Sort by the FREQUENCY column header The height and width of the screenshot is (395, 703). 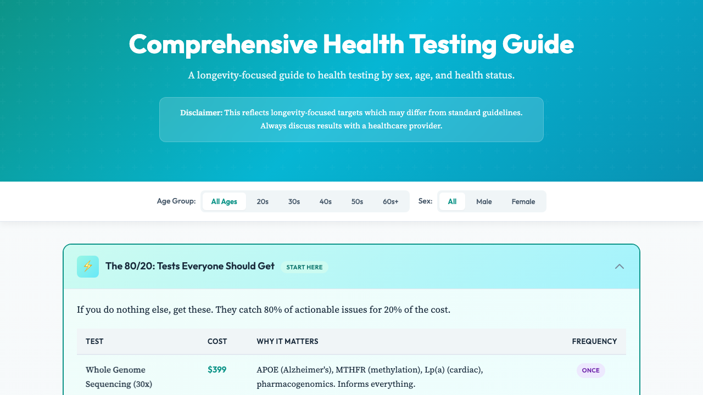(x=594, y=341)
